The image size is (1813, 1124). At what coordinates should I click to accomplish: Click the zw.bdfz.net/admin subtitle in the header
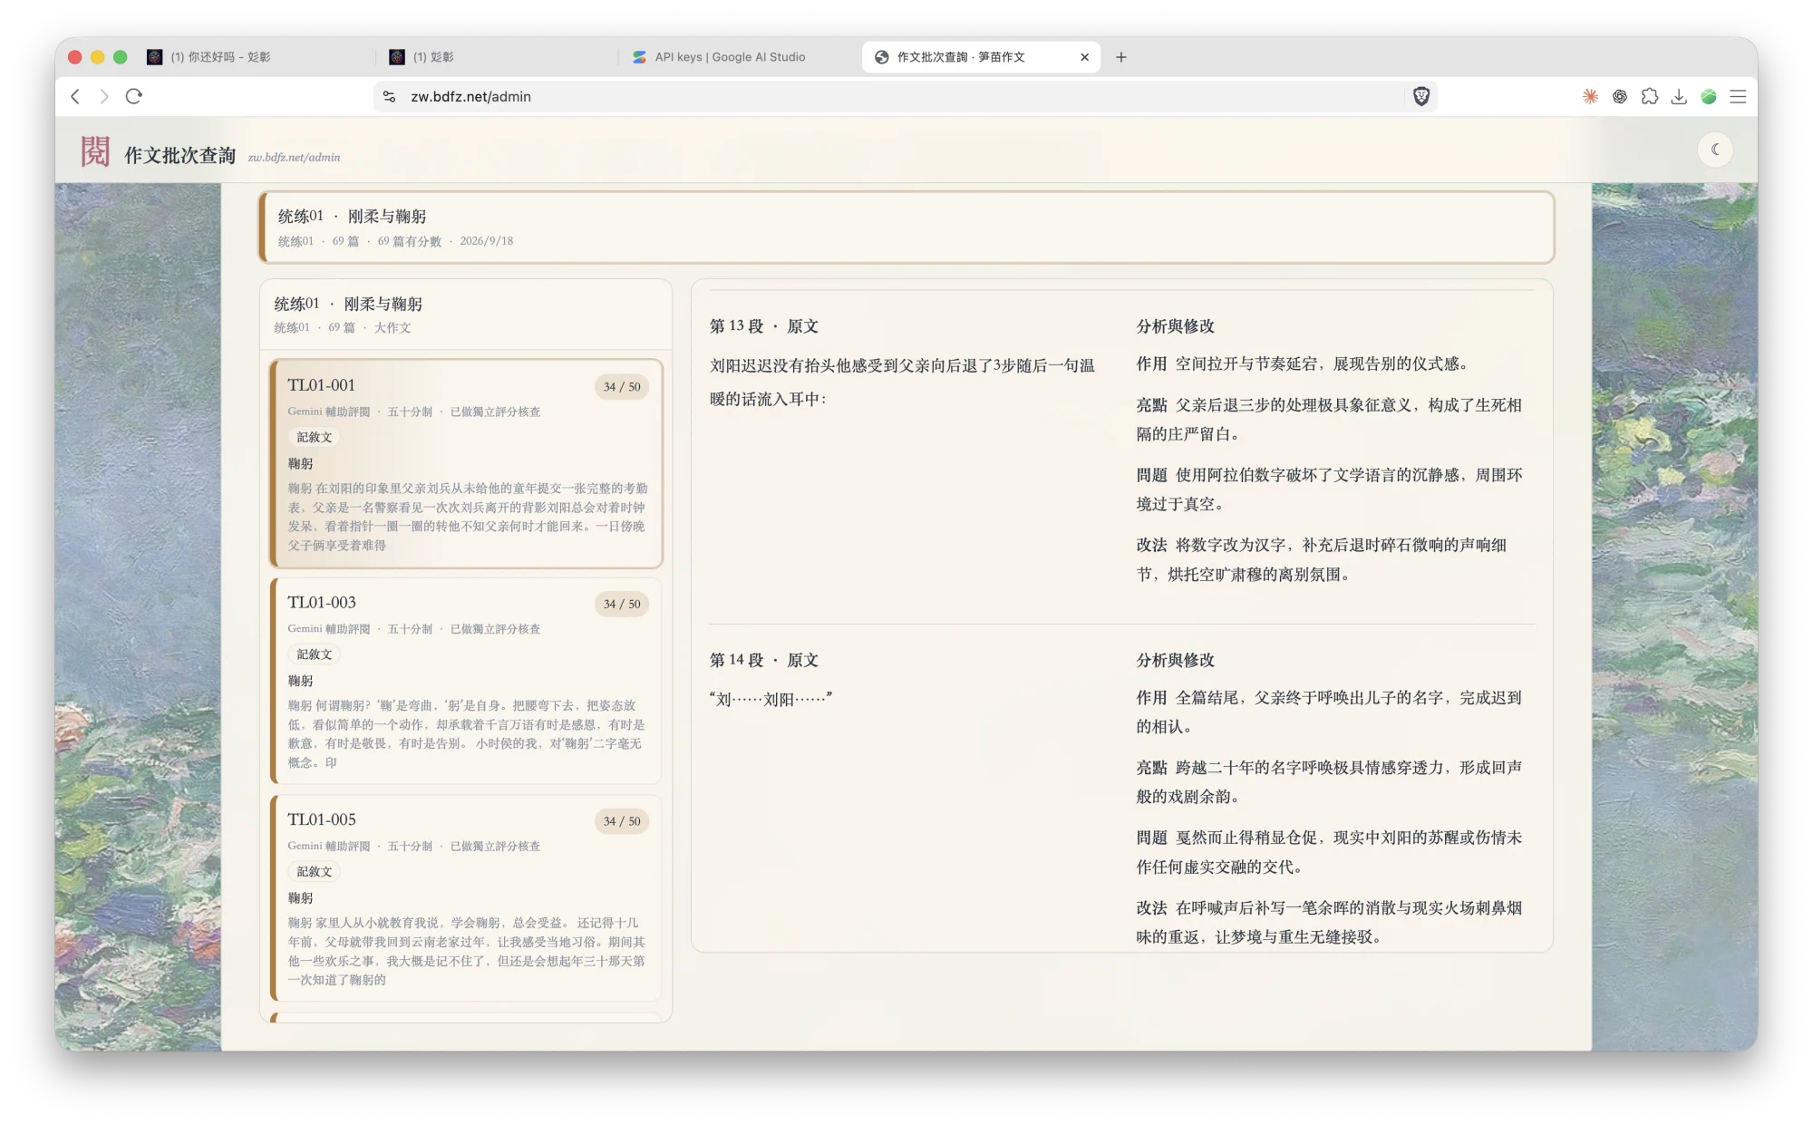click(295, 158)
